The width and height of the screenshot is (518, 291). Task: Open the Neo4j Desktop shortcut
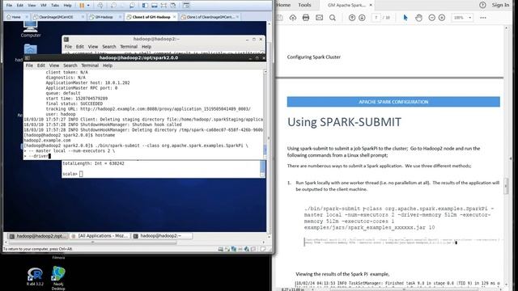click(58, 278)
